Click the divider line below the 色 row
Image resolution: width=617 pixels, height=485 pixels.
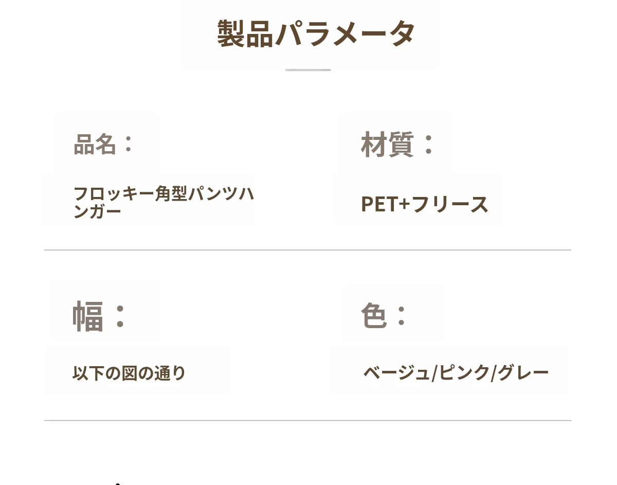click(x=307, y=421)
